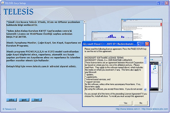Maximize the Visual C++ Redistributable dialog

click(x=143, y=44)
